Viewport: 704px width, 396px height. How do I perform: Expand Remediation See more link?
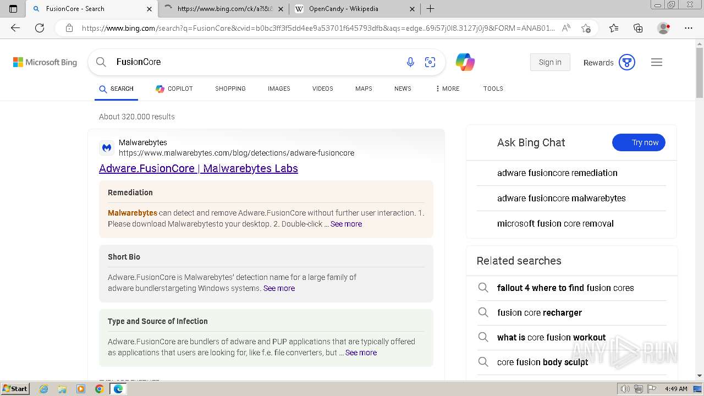(x=346, y=224)
